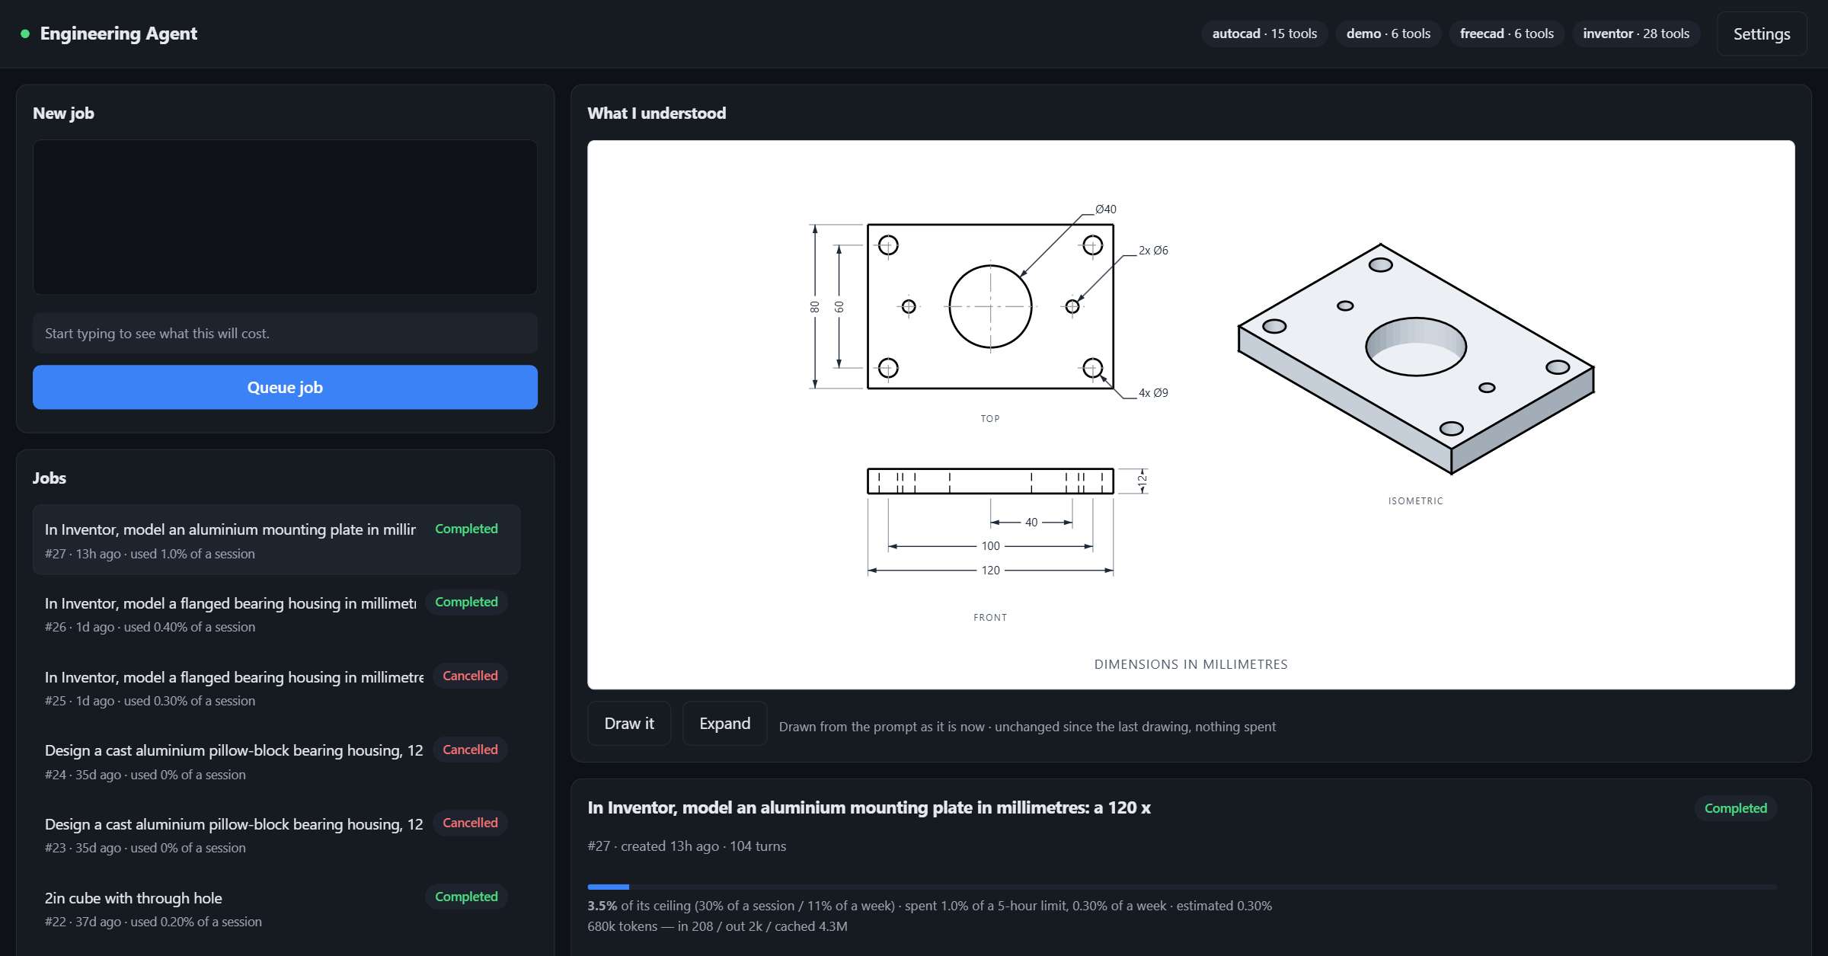Viewport: 1828px width, 956px height.
Task: Click the '680k tokens' usage line
Action: pos(717,926)
